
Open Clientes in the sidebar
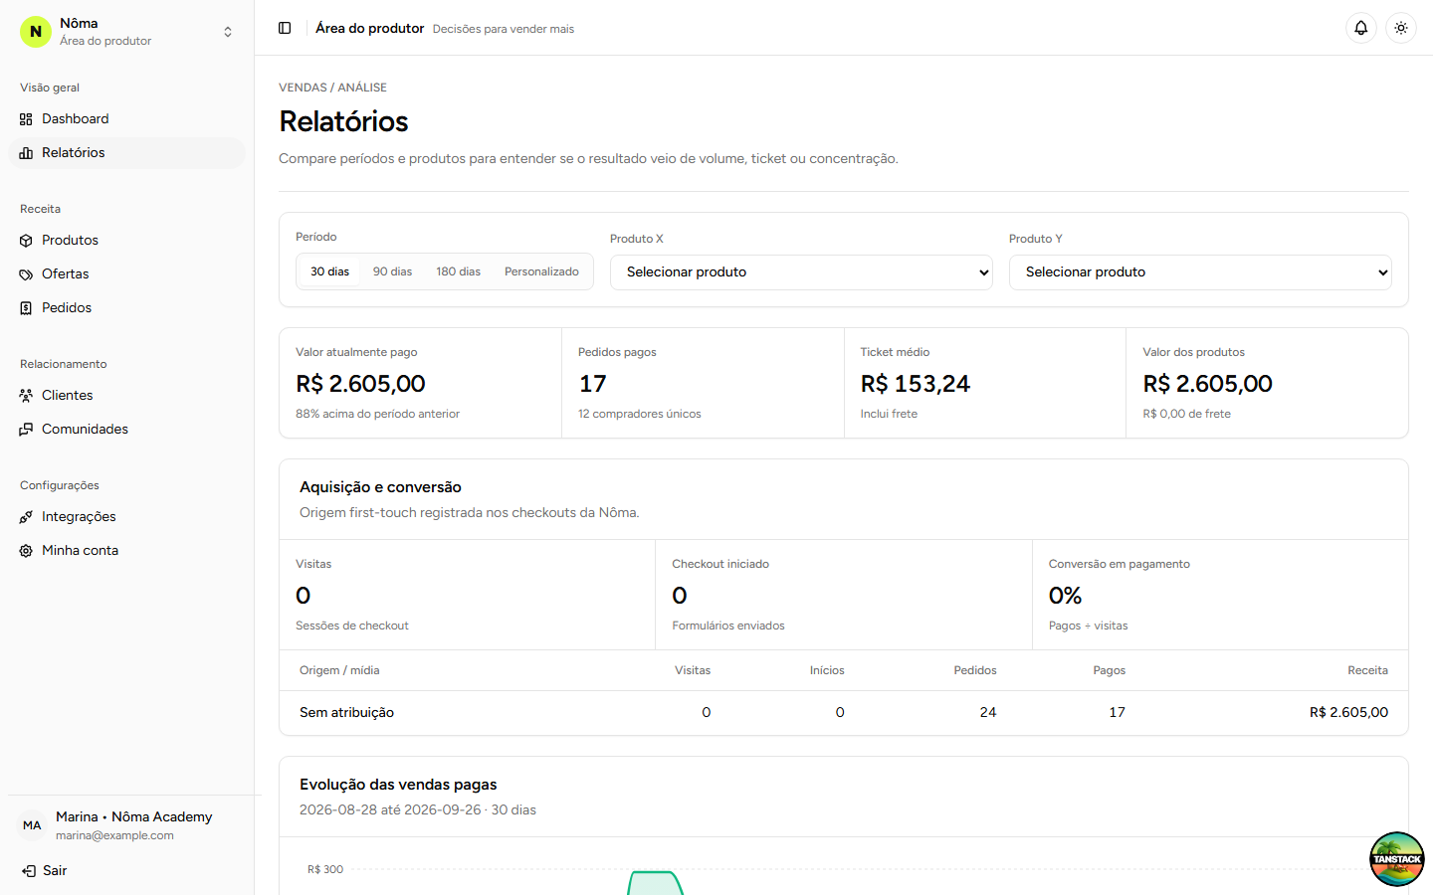coord(126,396)
